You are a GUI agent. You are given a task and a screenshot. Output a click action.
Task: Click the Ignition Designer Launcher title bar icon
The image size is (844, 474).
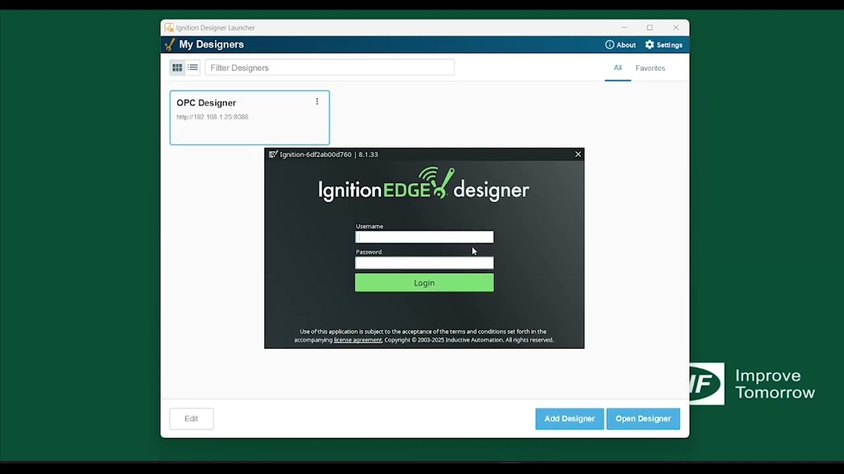169,28
